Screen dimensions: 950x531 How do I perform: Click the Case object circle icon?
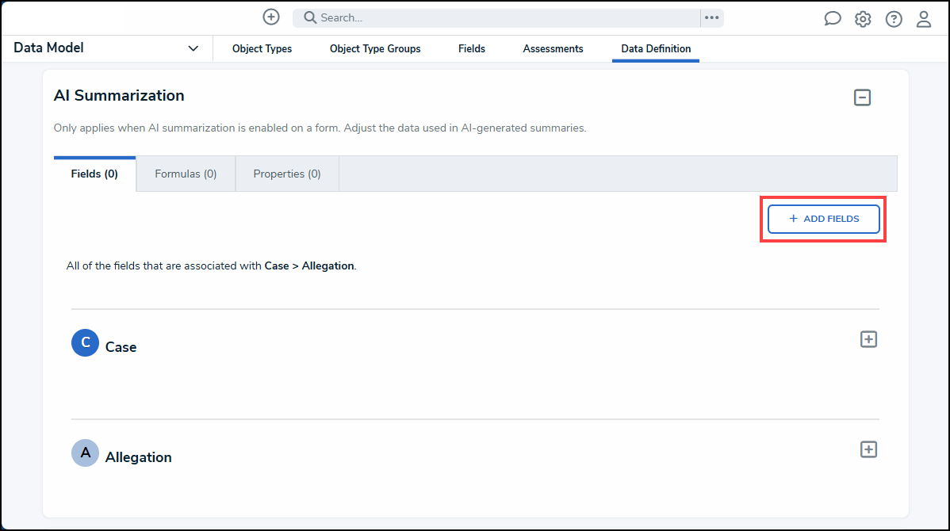pyautogui.click(x=85, y=342)
